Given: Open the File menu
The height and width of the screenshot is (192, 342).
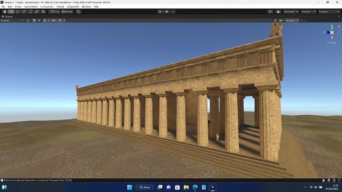Looking at the screenshot, I should click(x=3, y=7).
